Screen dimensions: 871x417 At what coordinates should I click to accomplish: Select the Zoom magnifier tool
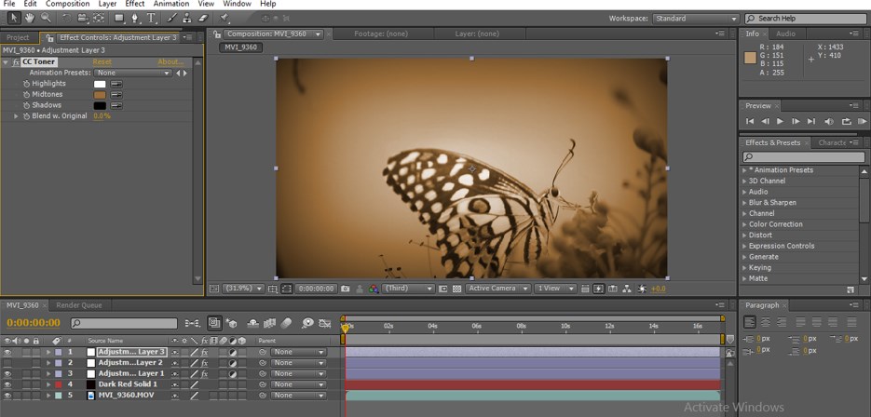[46, 18]
